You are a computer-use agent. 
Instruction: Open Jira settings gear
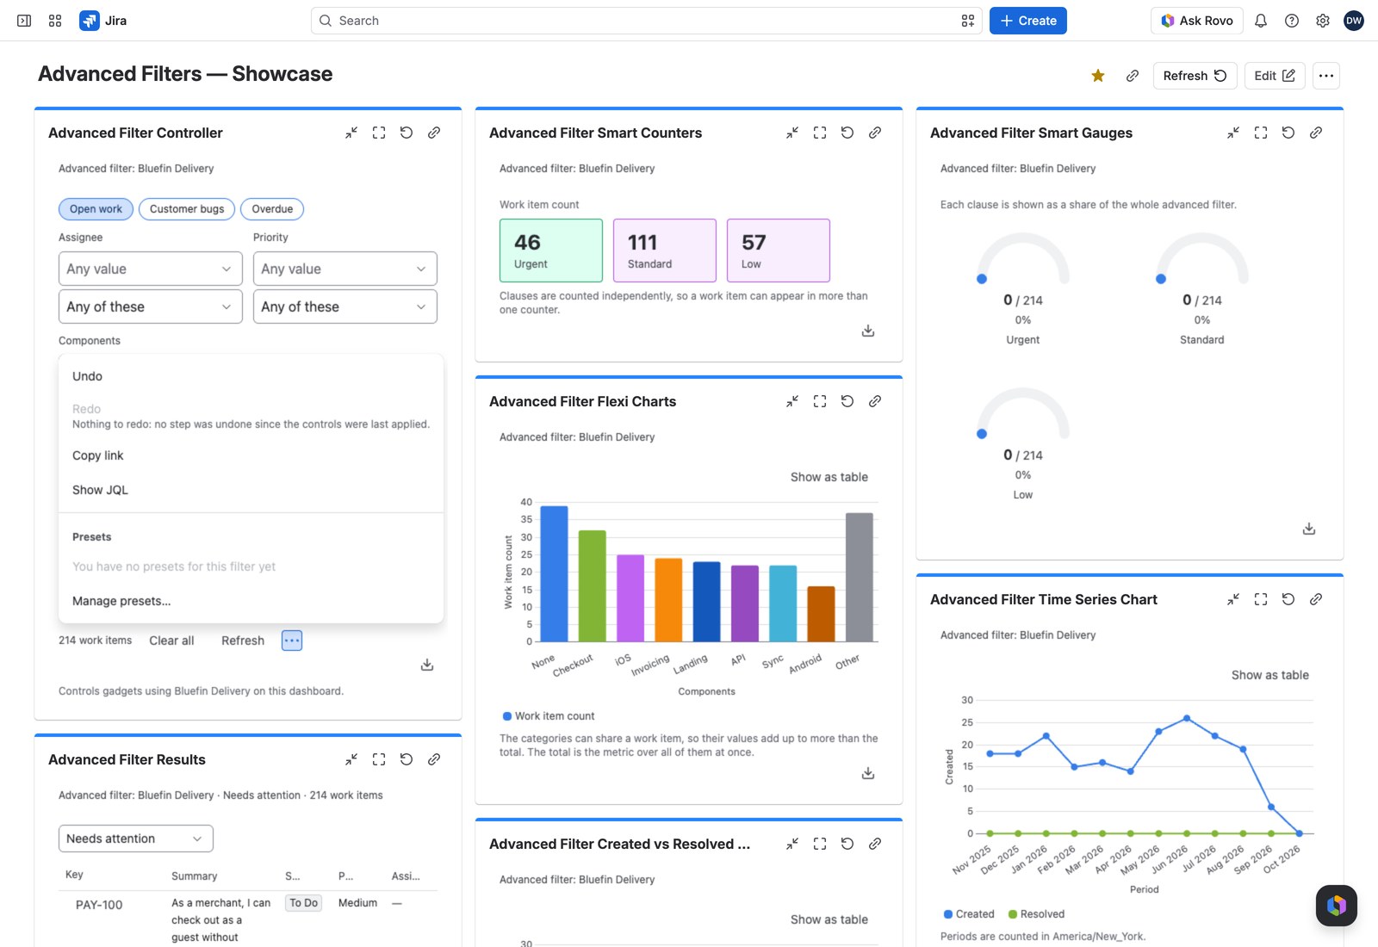pyautogui.click(x=1323, y=21)
